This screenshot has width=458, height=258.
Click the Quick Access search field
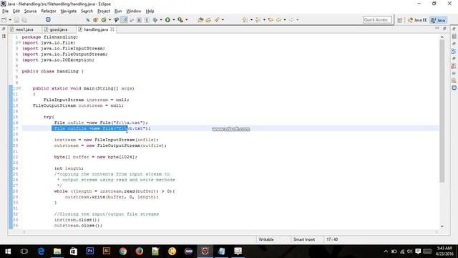pos(377,20)
